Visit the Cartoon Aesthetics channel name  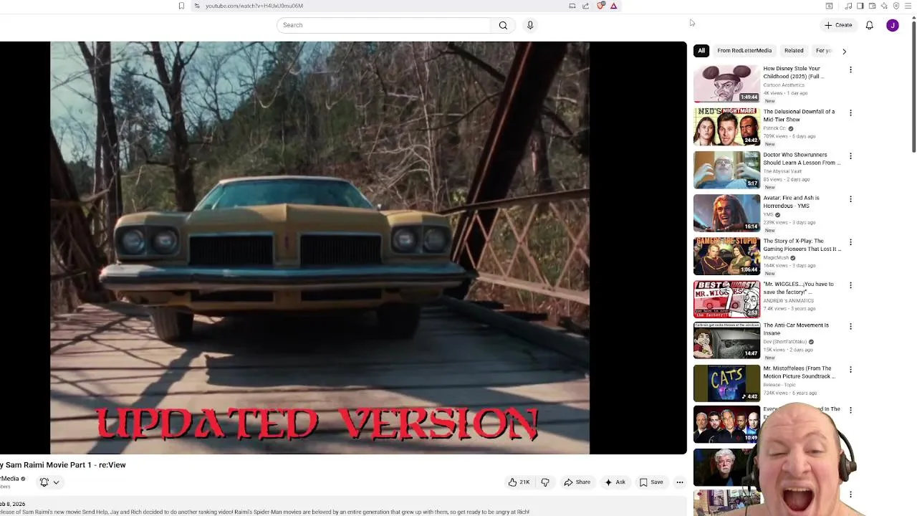click(x=784, y=85)
